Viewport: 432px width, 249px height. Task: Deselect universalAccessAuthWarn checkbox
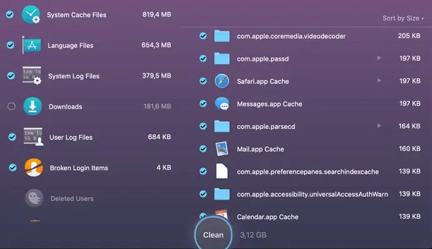point(203,194)
